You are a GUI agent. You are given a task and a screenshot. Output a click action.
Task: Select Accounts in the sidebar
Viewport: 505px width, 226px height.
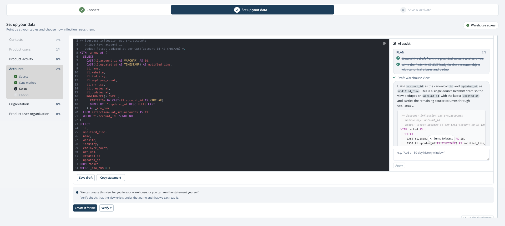35,69
